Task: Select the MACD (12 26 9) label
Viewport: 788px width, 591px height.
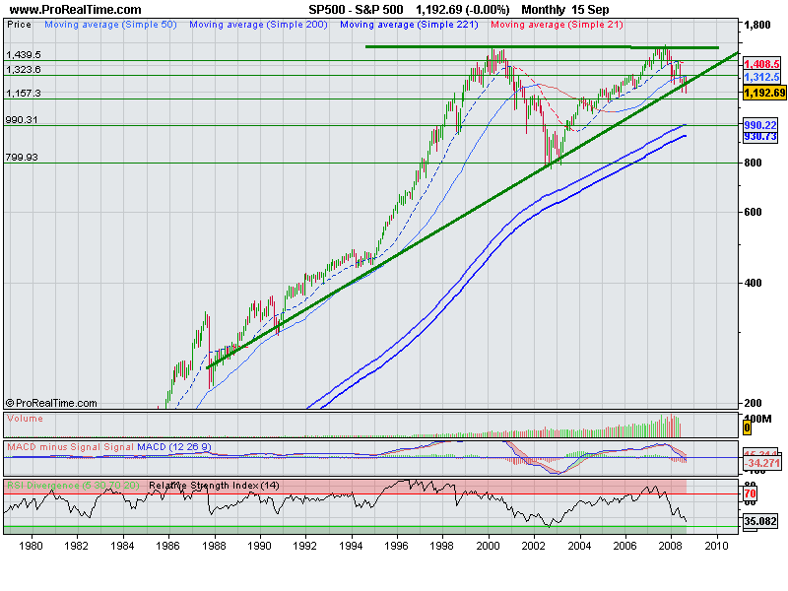Action: (x=174, y=447)
